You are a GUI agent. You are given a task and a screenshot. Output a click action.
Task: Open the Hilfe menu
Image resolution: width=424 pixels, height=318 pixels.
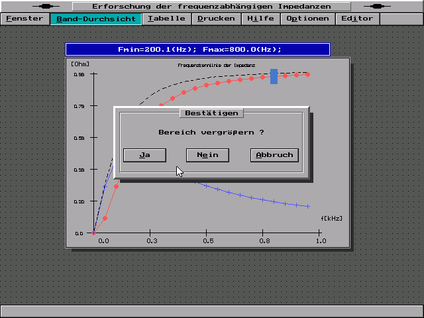(260, 19)
